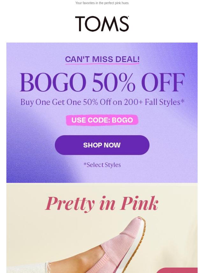Open the CAN'T MISS DEAL! heading

click(x=102, y=59)
